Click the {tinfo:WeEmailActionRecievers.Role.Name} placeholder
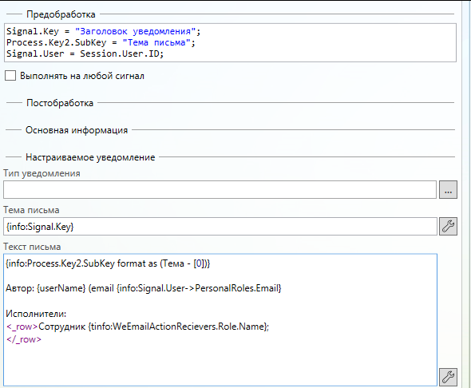 tap(177, 327)
